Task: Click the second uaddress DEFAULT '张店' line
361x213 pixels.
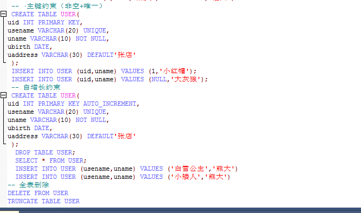Action: [71, 136]
